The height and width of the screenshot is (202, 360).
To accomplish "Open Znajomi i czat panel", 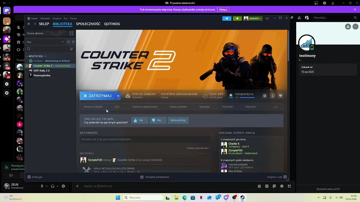I will tap(277, 177).
